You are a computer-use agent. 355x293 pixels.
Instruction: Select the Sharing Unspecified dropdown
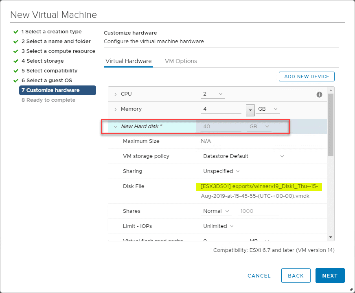221,171
